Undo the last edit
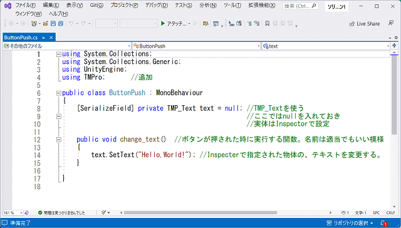The height and width of the screenshot is (228, 401). (x=71, y=24)
